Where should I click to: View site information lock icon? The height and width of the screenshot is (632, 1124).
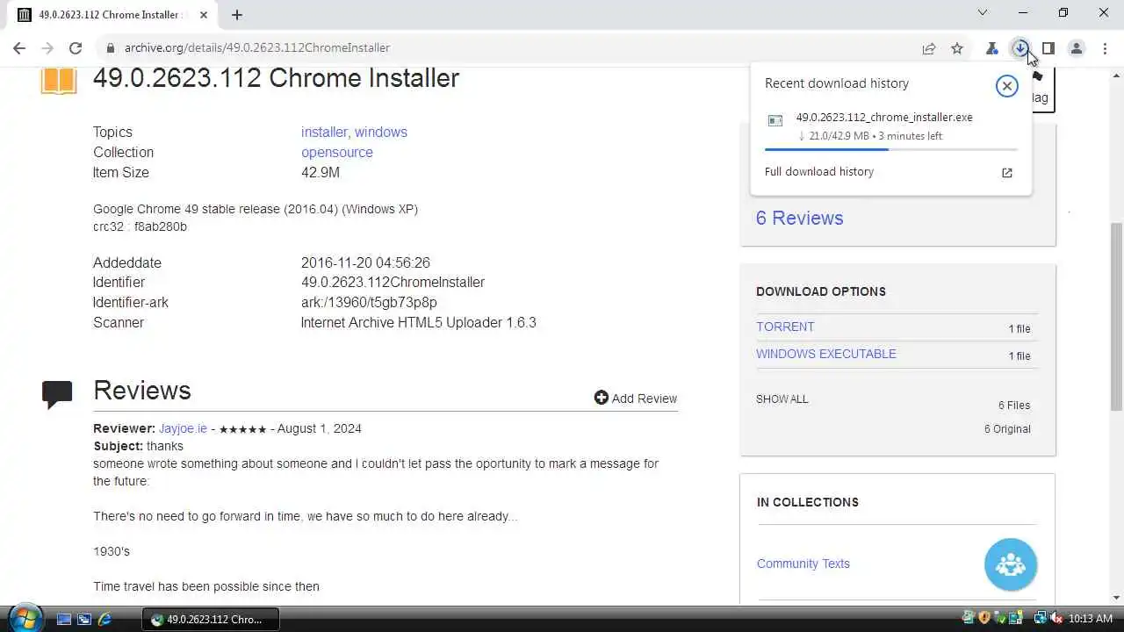point(111,48)
